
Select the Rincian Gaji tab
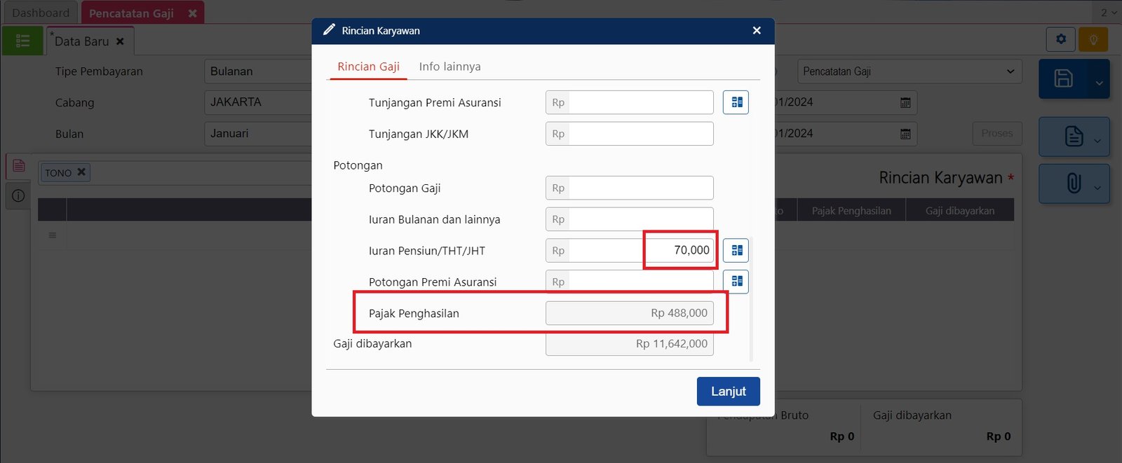(x=368, y=67)
